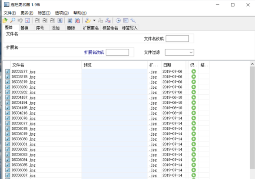Viewport: 255px width, 179px height.
Task: Uncheck the DSC06087.jpg checkbox
Action: 8,175
